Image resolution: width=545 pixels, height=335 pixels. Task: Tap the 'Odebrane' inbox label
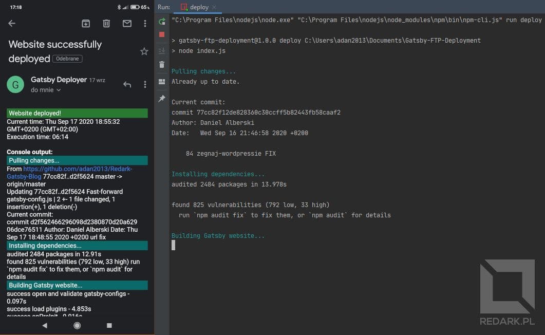pos(67,59)
